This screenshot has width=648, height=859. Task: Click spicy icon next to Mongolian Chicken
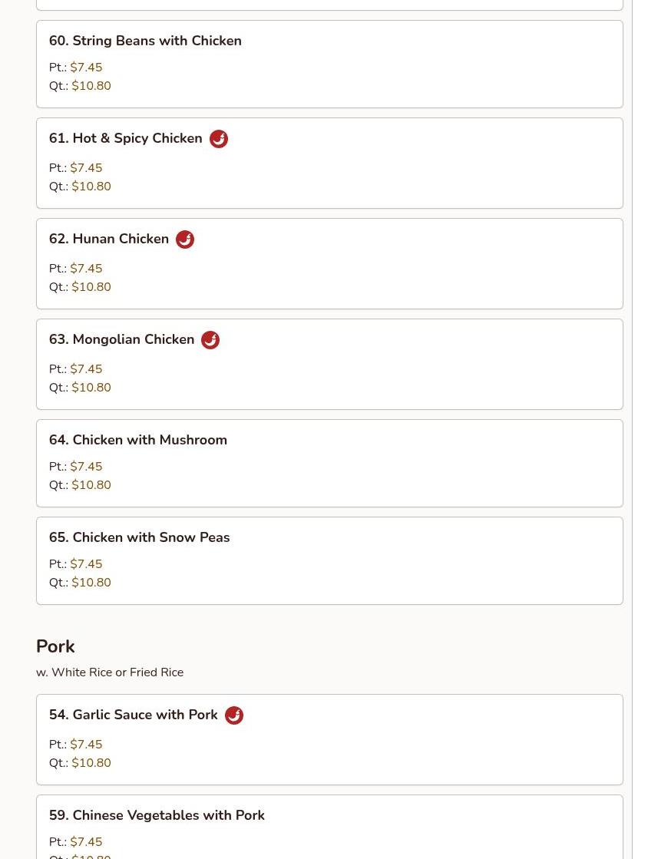tap(210, 340)
